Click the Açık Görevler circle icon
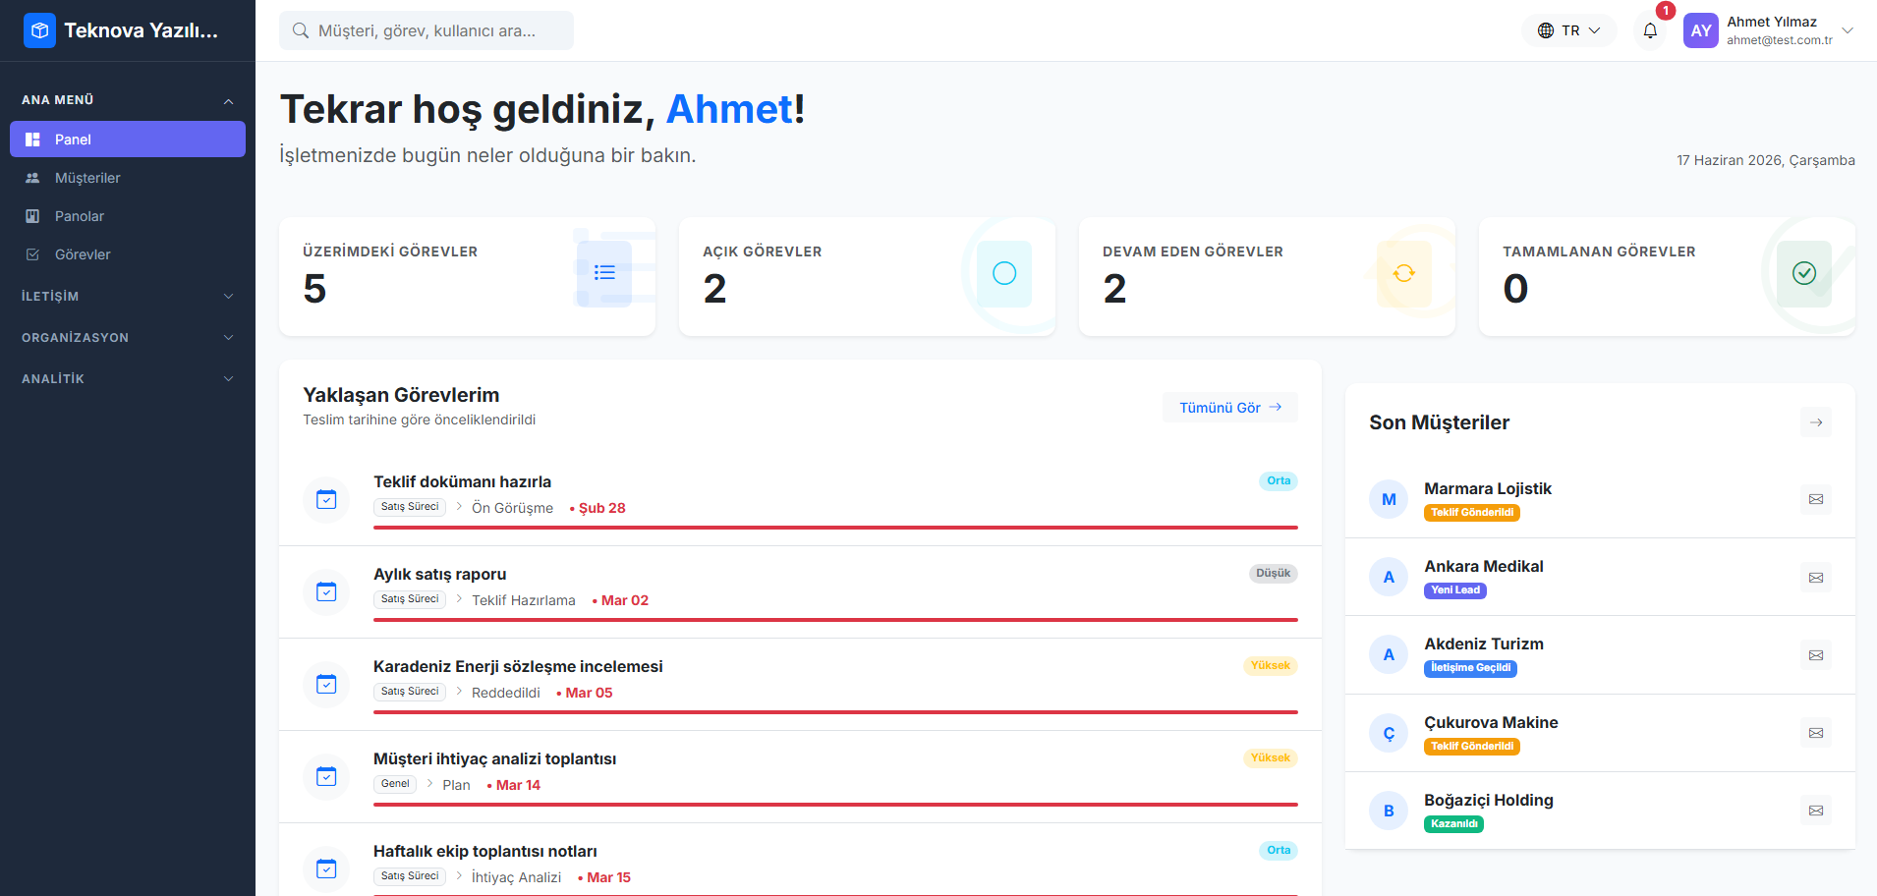1877x896 pixels. coord(1004,273)
